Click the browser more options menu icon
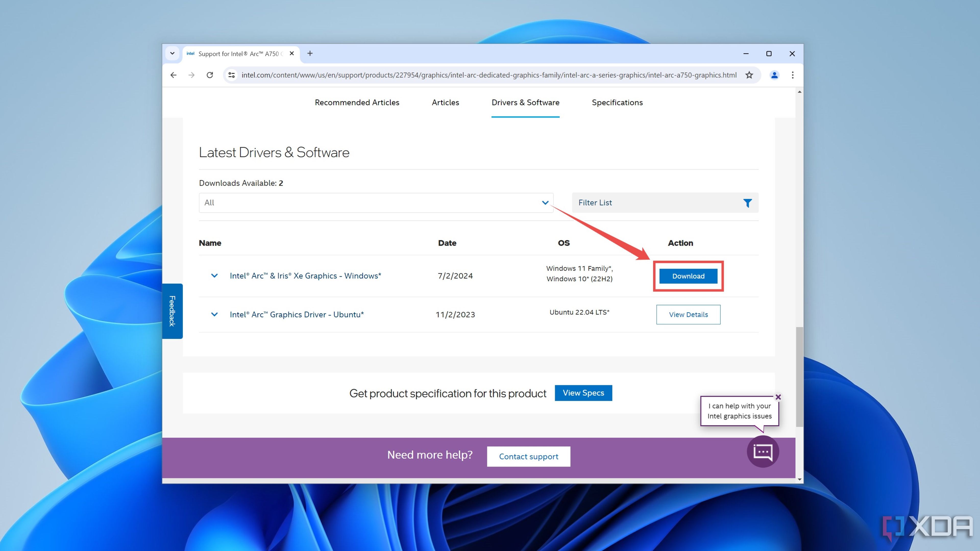This screenshot has width=980, height=551. [793, 75]
